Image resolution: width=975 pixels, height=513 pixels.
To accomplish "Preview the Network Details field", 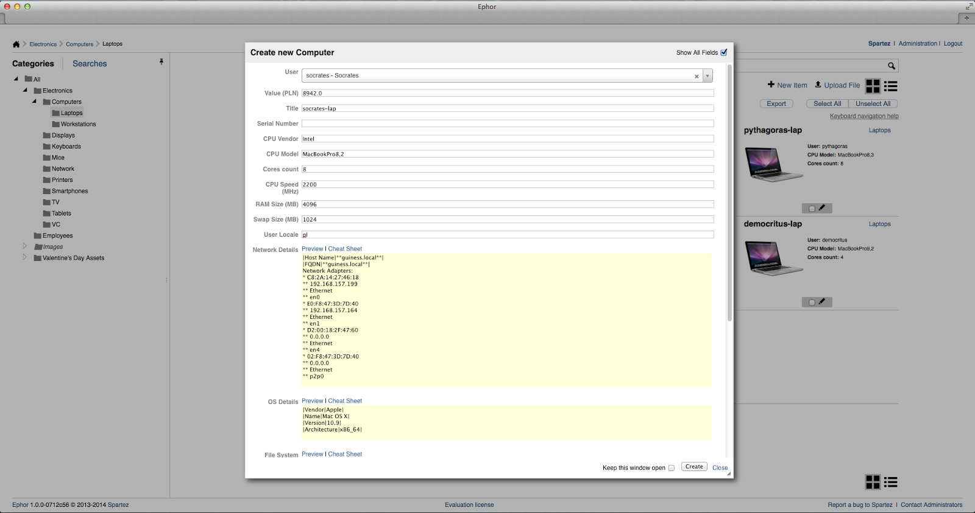I will pos(312,249).
